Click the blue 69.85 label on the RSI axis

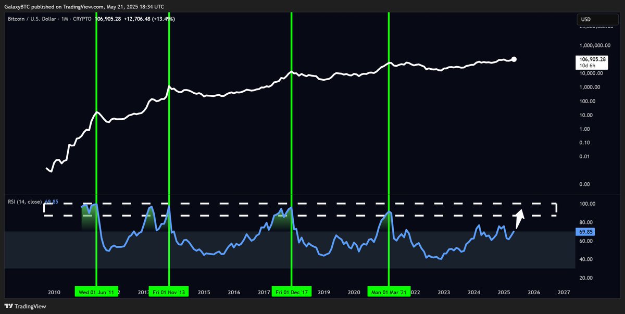click(x=585, y=231)
